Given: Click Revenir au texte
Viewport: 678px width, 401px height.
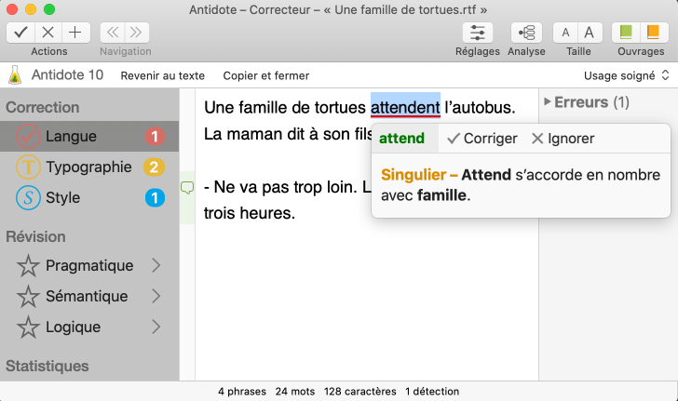Looking at the screenshot, I should pos(162,75).
